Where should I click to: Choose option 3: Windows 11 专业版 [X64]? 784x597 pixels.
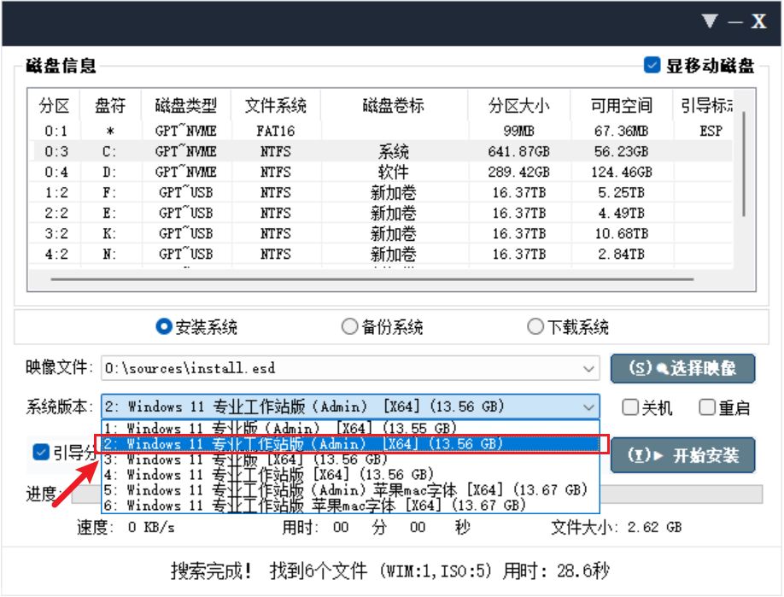pyautogui.click(x=350, y=459)
